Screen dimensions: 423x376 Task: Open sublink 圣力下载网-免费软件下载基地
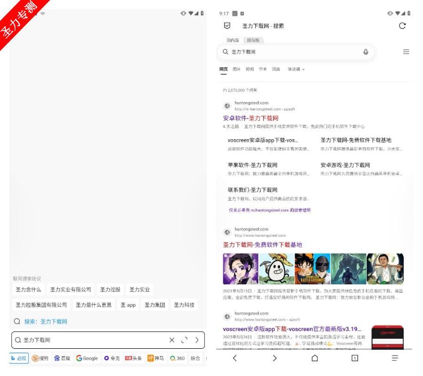[x=356, y=140]
